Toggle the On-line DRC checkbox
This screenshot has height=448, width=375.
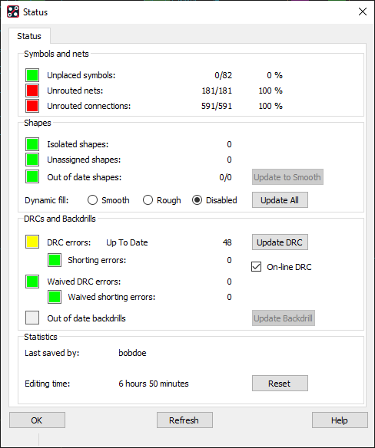[x=256, y=267]
